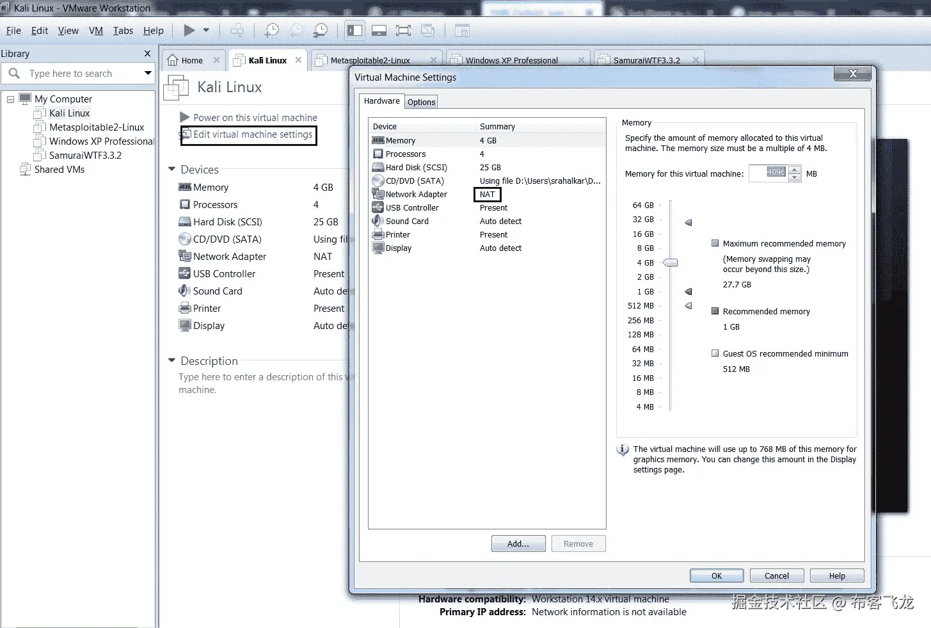
Task: Click the console view icon at toolbar end
Action: (x=462, y=30)
